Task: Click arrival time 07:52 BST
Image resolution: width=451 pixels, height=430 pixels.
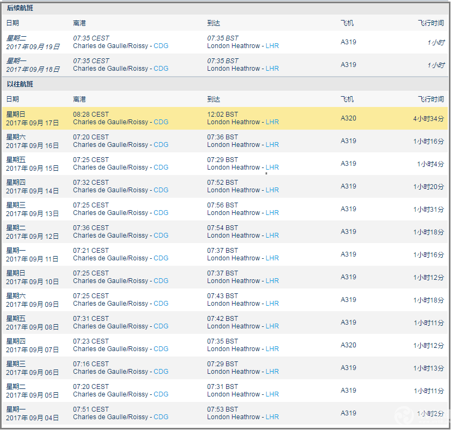Action: point(223,183)
